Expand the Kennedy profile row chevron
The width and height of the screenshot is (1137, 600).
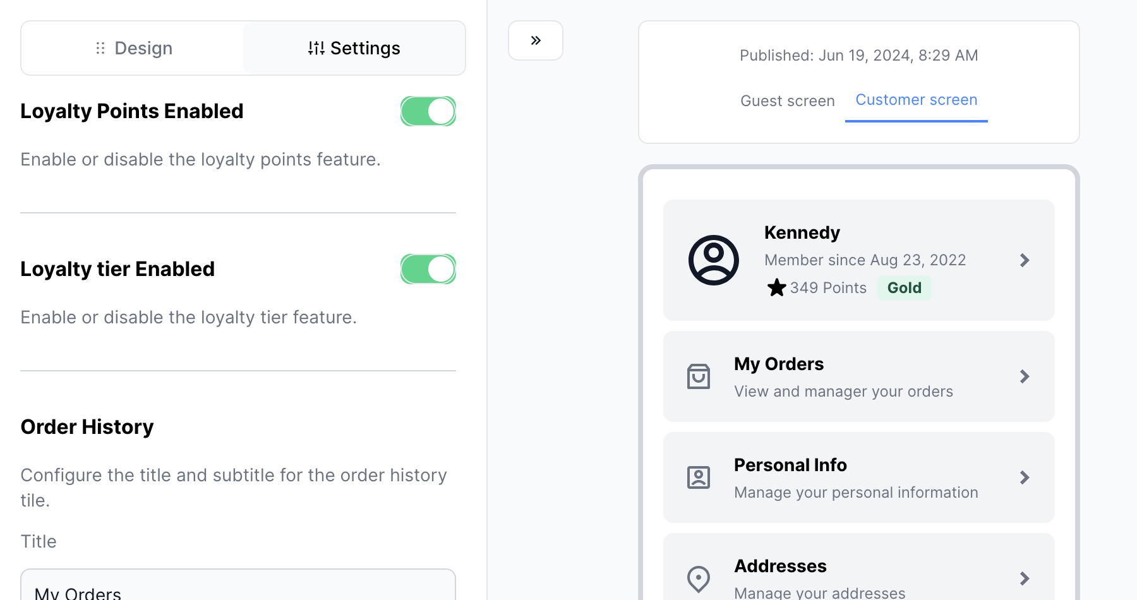1025,260
